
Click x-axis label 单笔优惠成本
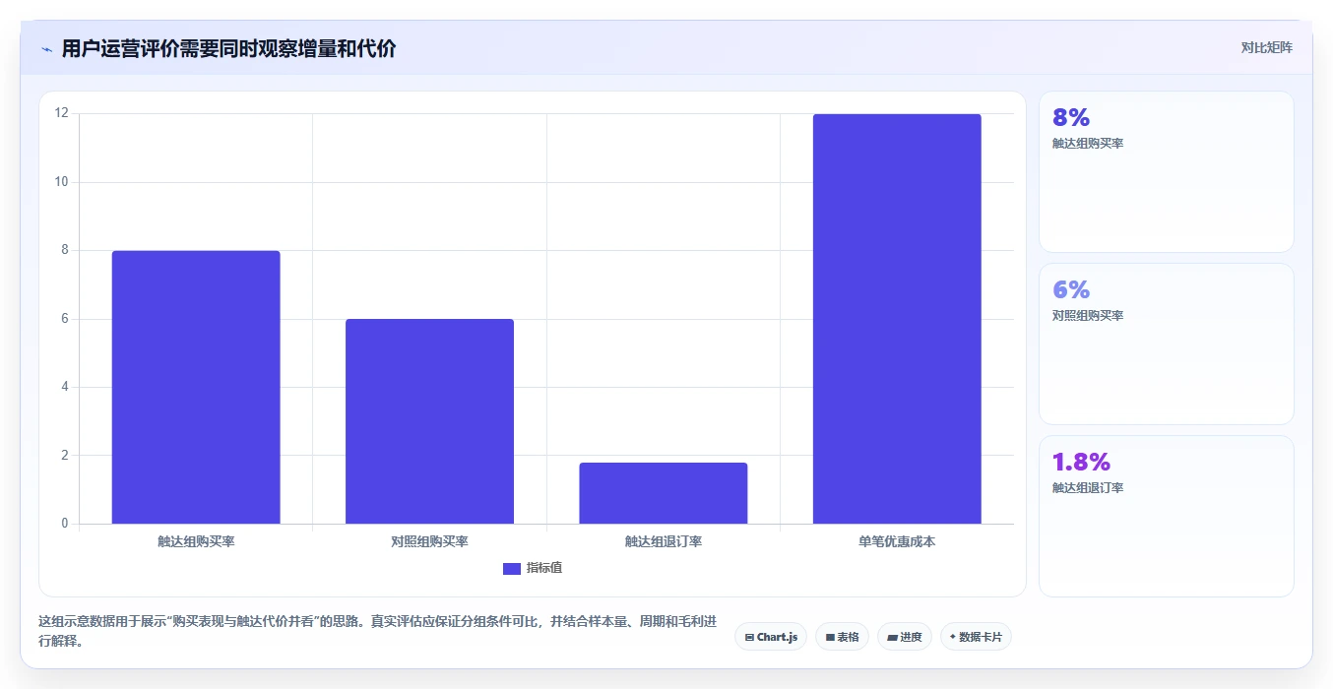click(x=897, y=541)
